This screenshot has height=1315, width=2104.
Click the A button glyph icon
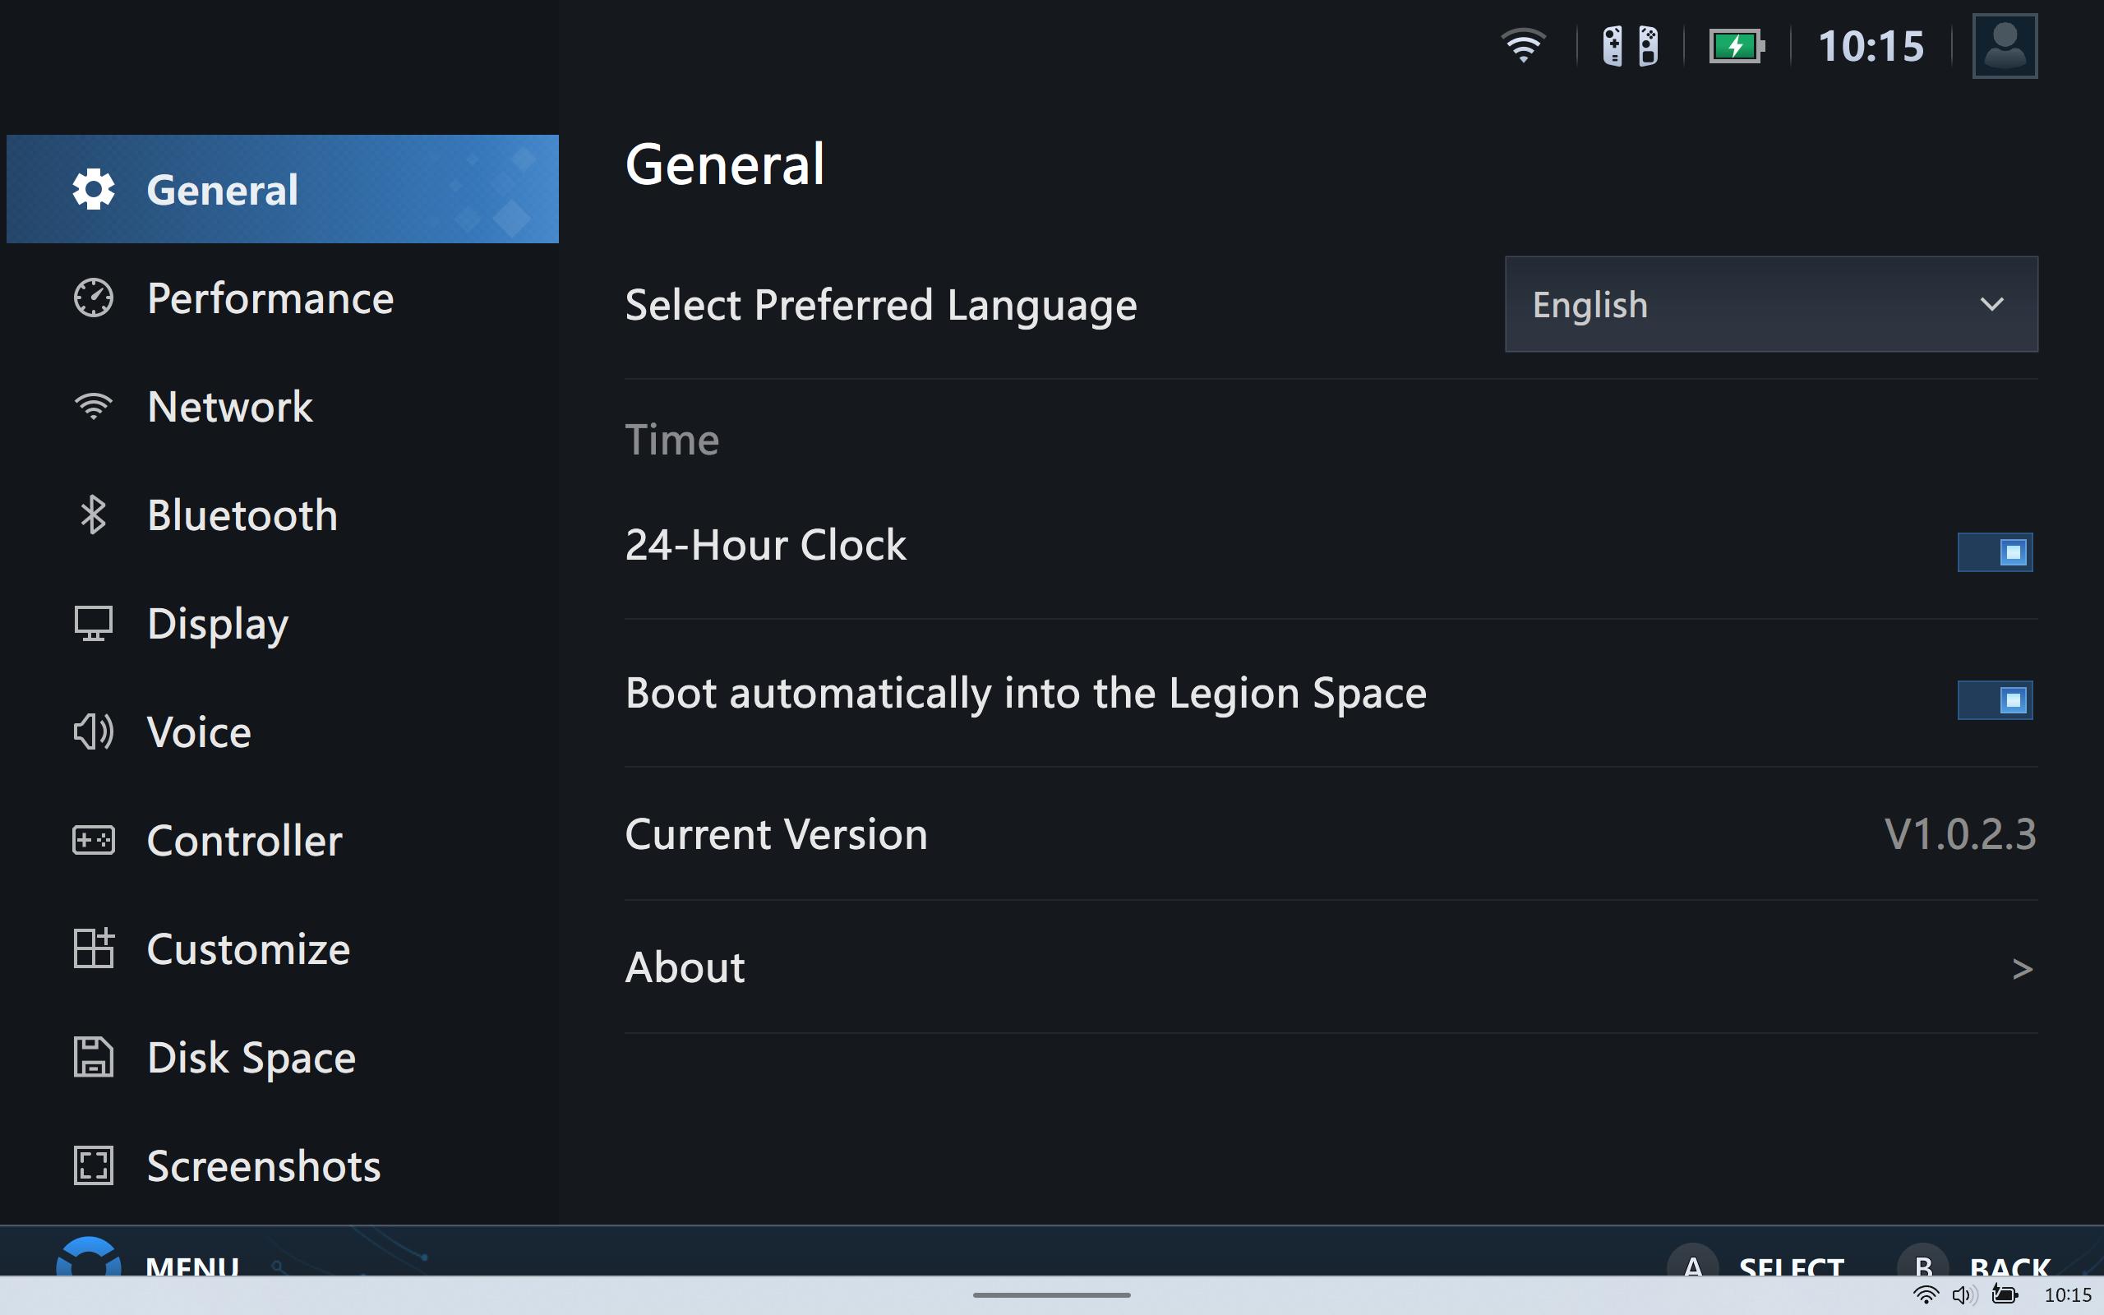click(x=1693, y=1261)
